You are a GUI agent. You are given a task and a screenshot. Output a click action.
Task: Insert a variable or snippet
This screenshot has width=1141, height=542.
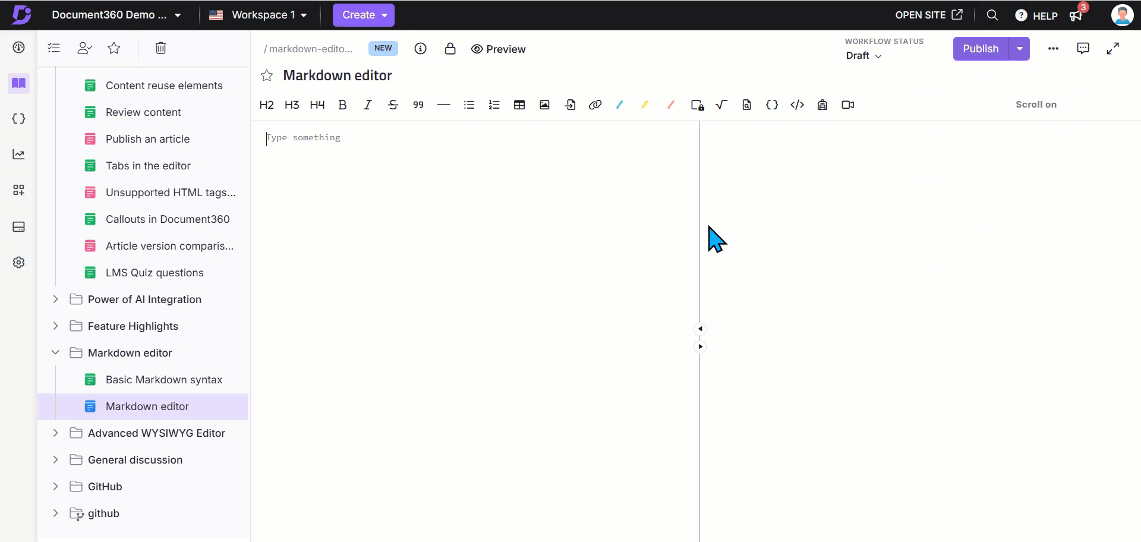[x=772, y=105]
